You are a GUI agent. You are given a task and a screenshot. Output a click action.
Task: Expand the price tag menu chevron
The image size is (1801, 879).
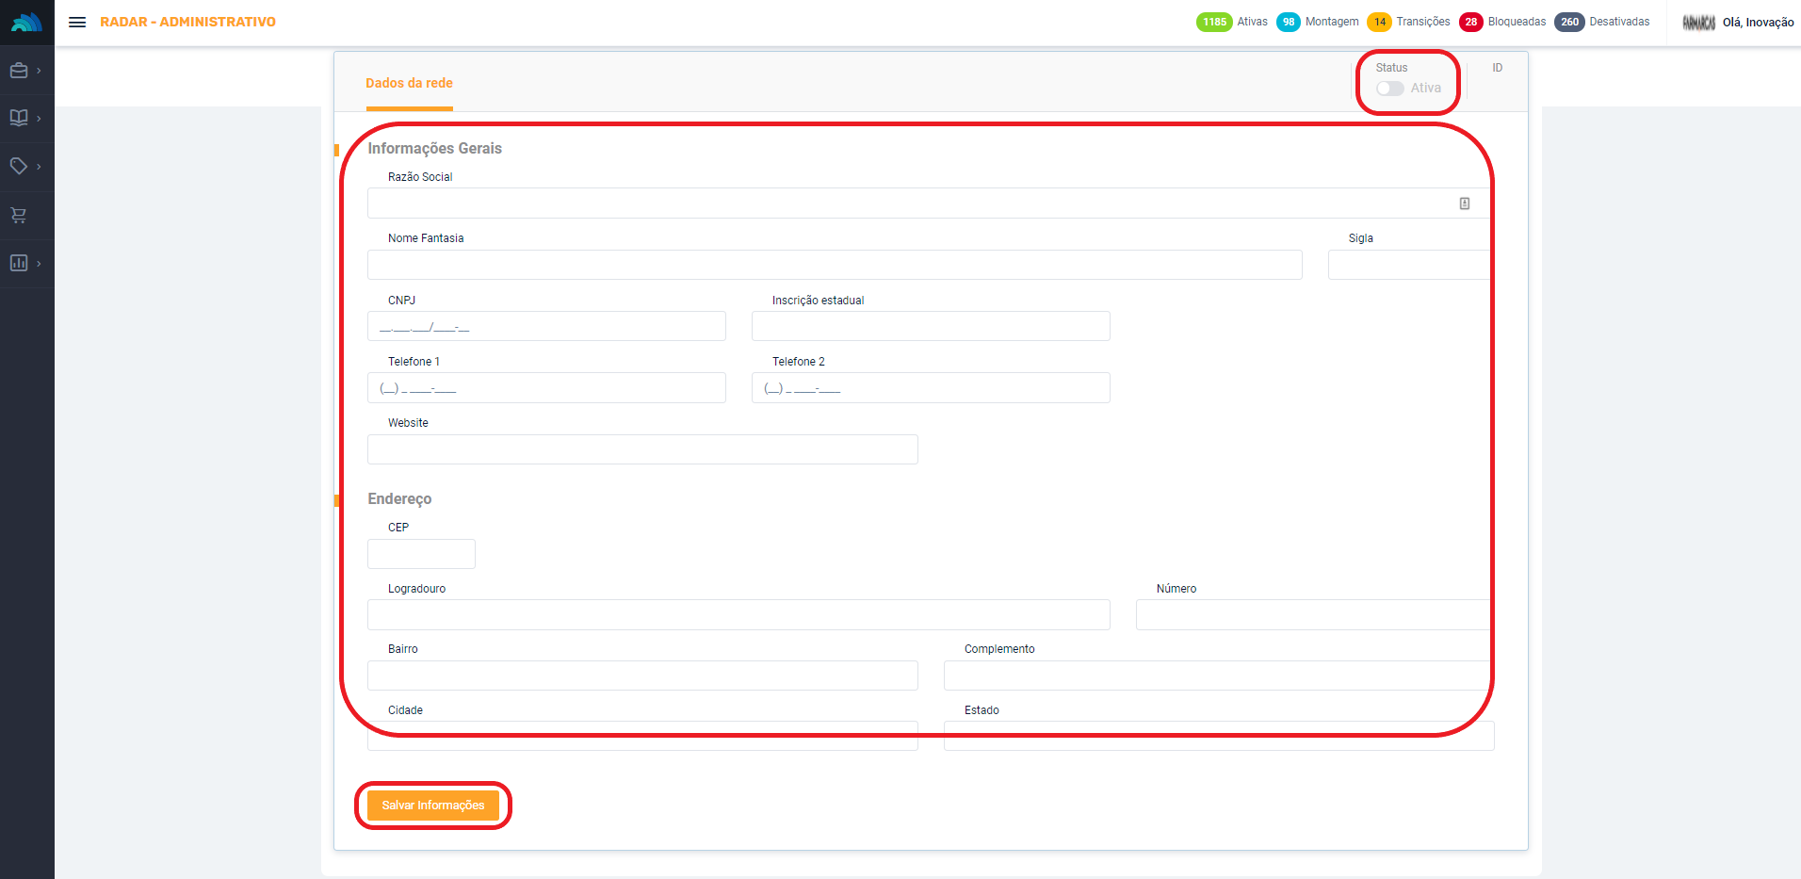tap(39, 166)
